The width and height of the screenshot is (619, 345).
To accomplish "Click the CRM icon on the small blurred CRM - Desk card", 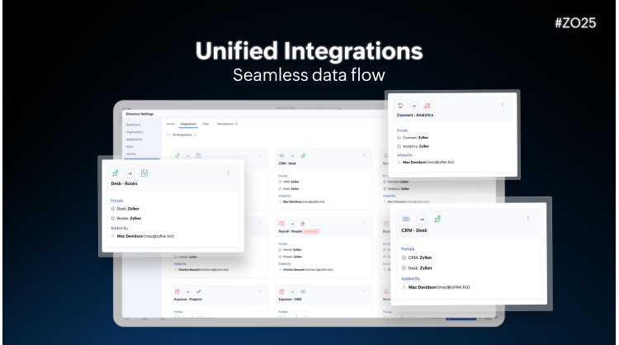I will (281, 156).
